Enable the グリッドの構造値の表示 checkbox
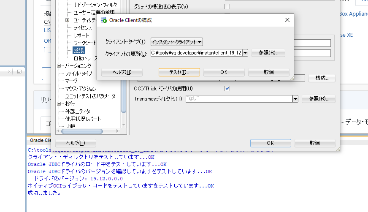Image resolution: width=368 pixels, height=212 pixels. [x=227, y=6]
